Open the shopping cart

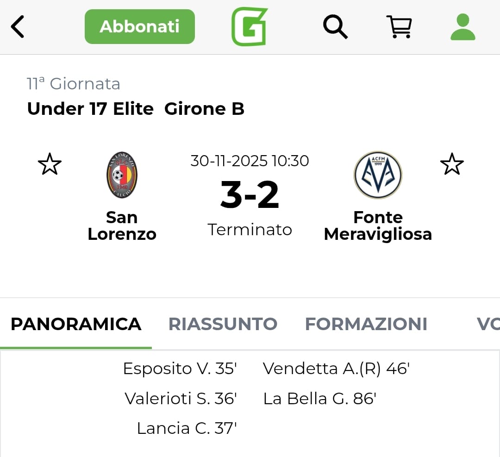(x=399, y=26)
